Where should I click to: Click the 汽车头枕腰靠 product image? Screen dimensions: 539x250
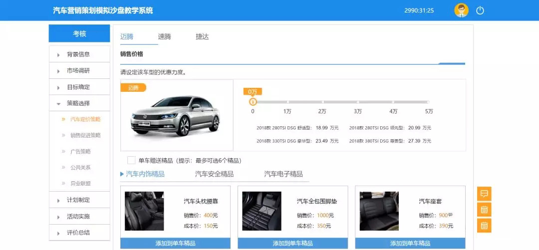(x=144, y=211)
